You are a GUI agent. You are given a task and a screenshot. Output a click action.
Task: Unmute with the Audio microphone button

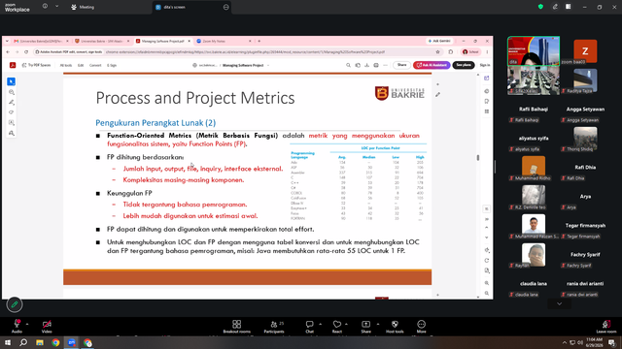point(17,326)
